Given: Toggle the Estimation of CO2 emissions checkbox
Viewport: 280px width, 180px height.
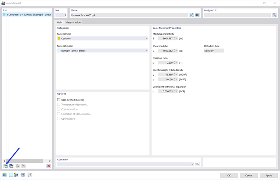Looking at the screenshot, I should [59, 114].
